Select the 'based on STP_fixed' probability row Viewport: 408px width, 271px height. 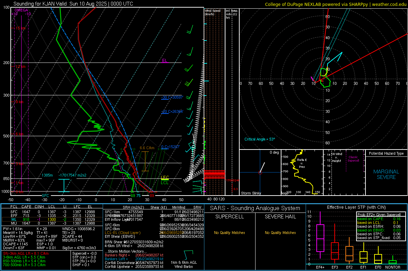(379, 238)
